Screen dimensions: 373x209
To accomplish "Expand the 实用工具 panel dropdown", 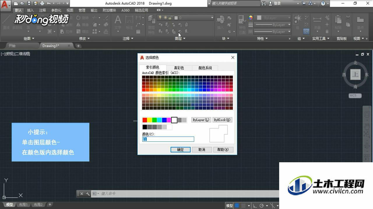I will [x=321, y=38].
